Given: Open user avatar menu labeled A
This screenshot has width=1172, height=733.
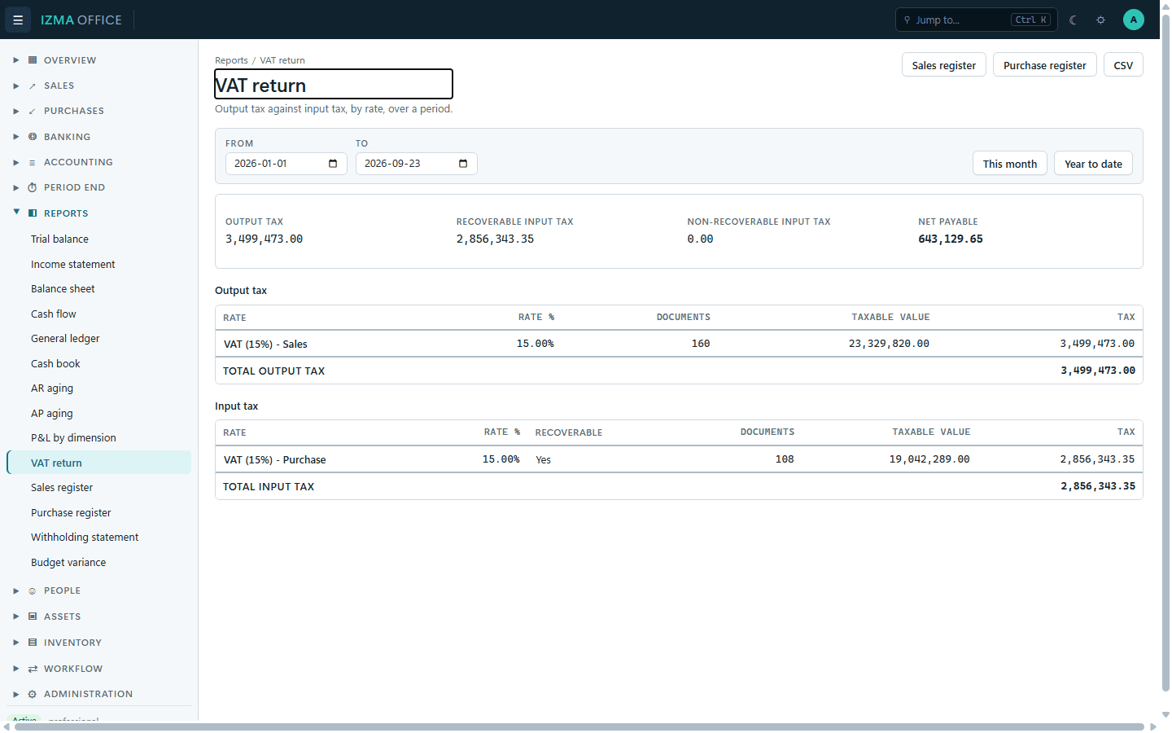Looking at the screenshot, I should [x=1134, y=20].
